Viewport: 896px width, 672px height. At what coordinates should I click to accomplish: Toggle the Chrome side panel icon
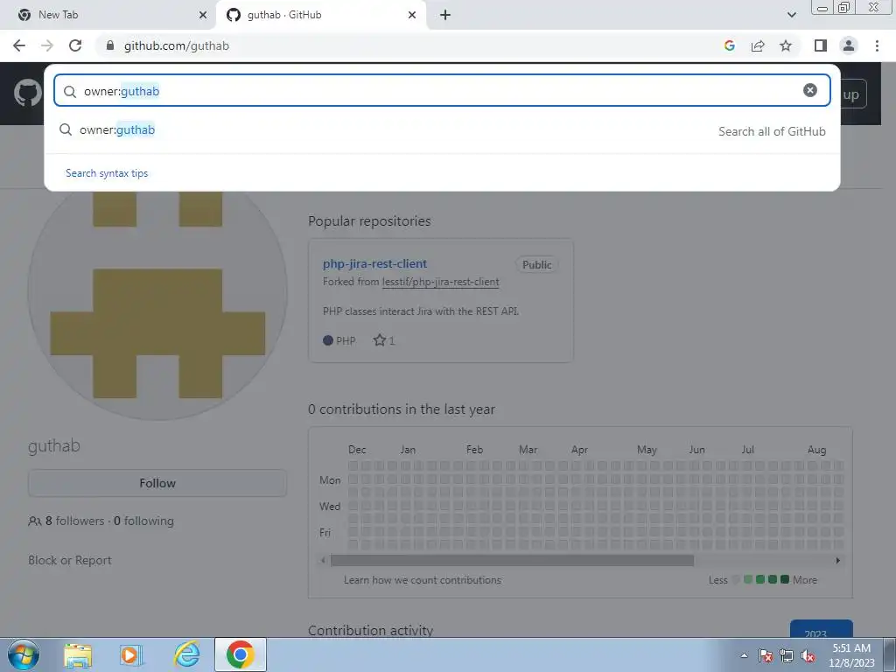click(x=821, y=45)
